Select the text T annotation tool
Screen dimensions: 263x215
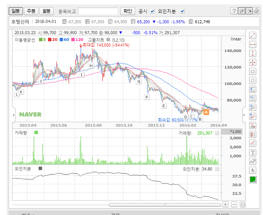pos(253,153)
